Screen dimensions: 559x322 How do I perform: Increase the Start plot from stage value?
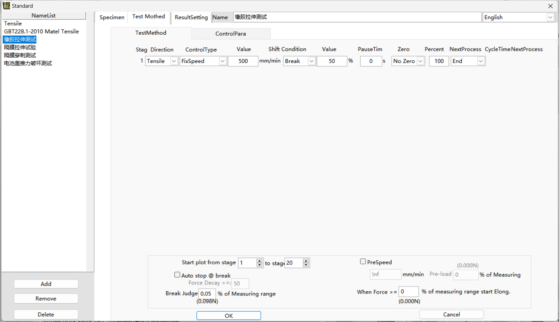tap(260, 261)
